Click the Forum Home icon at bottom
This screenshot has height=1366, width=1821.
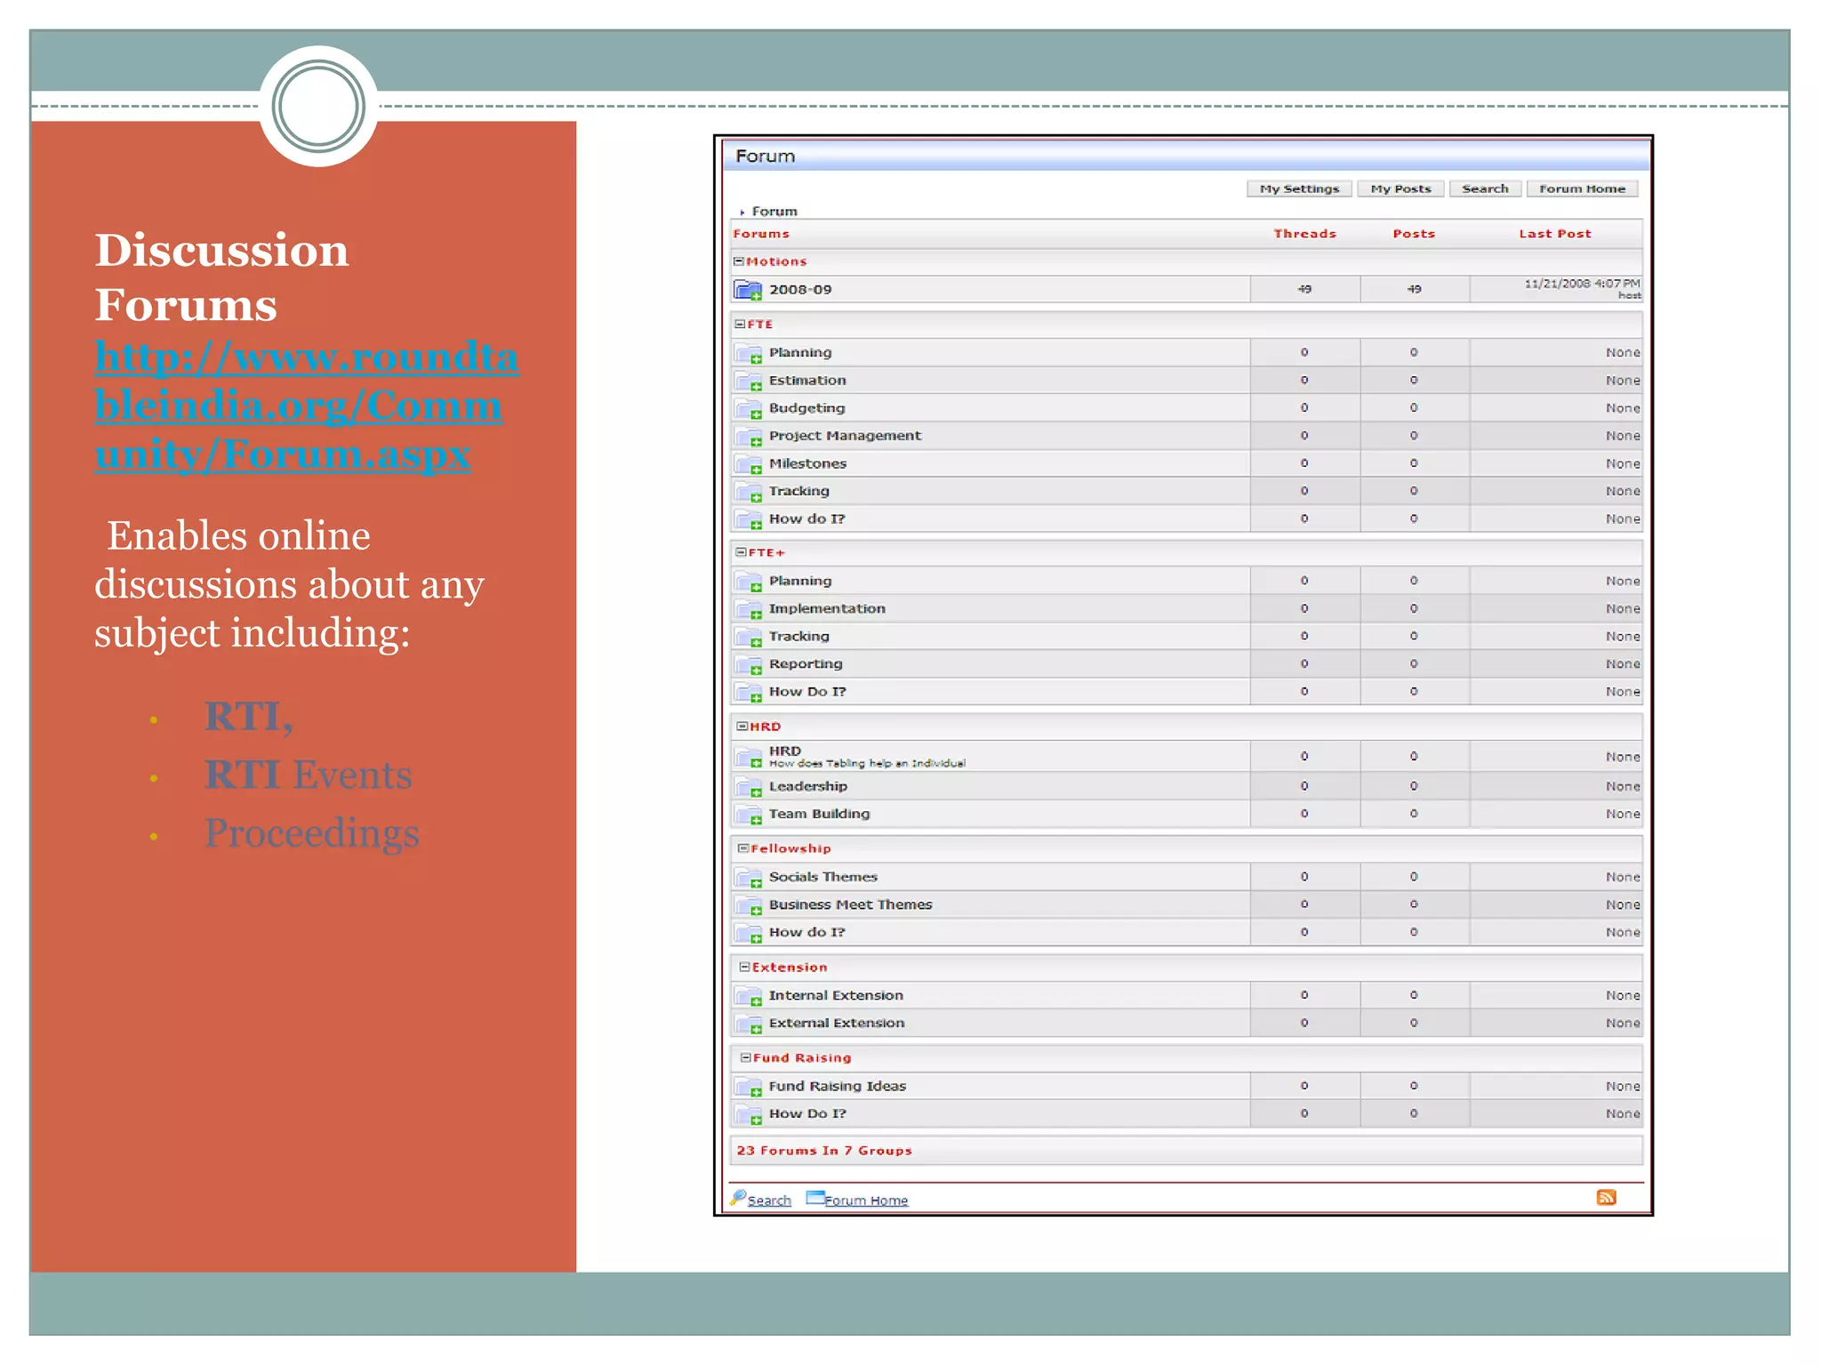coord(814,1198)
